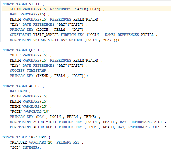This screenshot has width=171, height=155.
Task: Click CREATE in the CREATE TABLE QUEST line
Action: point(8,50)
